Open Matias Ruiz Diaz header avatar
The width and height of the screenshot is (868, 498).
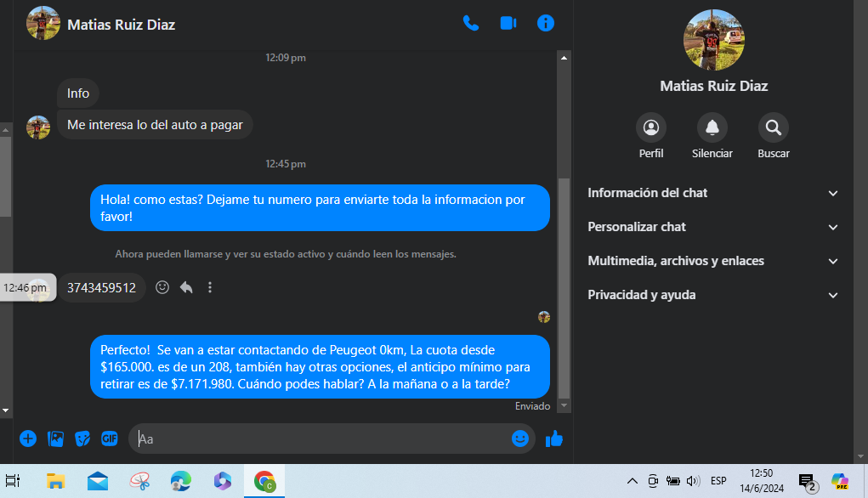43,23
